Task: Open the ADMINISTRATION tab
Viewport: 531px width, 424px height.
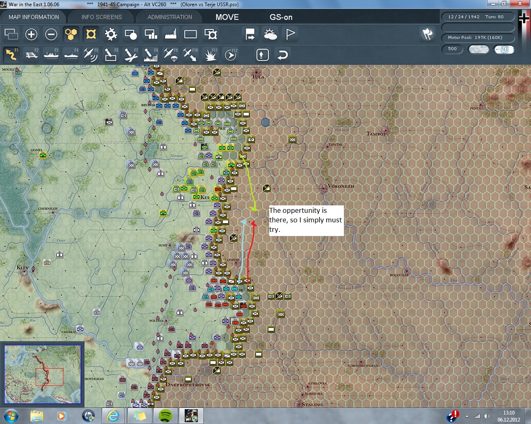Action: [170, 17]
